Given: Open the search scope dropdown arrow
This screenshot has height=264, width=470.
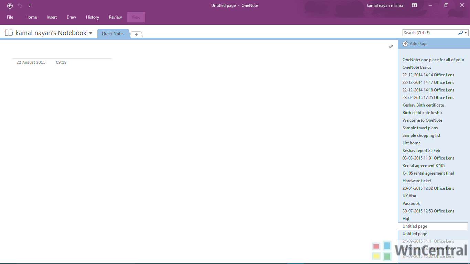Looking at the screenshot, I should pos(466,32).
